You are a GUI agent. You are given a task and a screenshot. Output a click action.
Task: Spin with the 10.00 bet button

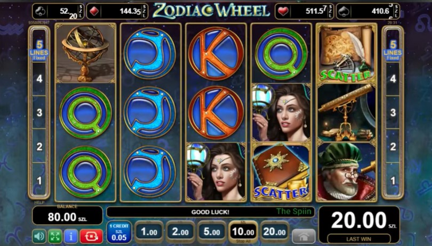click(x=243, y=232)
